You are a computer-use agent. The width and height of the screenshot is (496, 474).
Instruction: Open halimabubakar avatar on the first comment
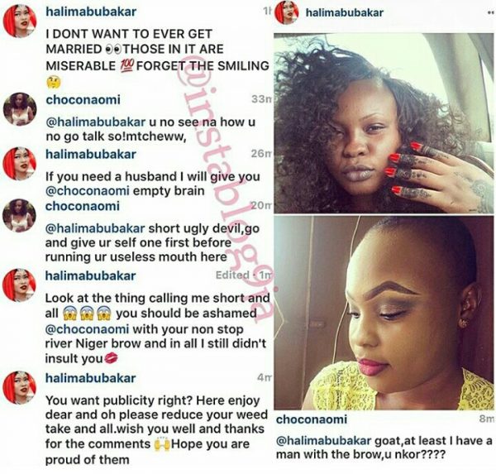(20, 21)
